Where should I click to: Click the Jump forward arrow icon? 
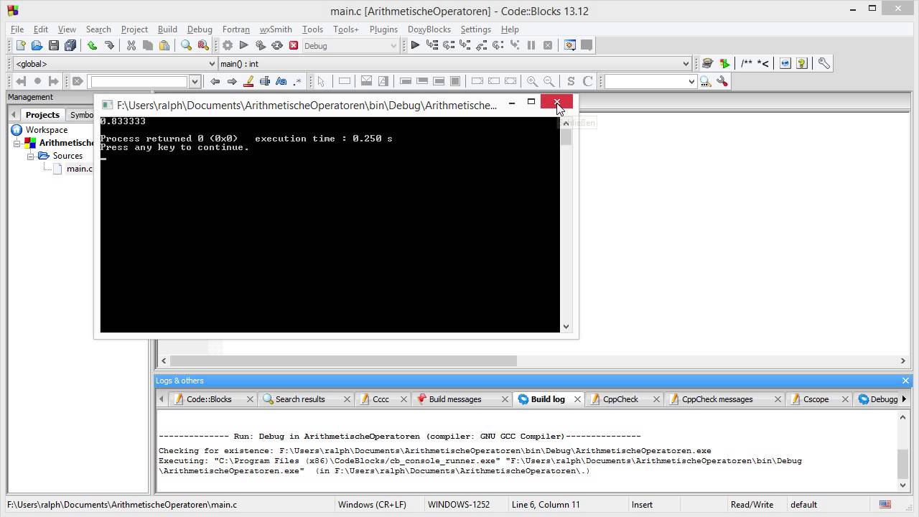pyautogui.click(x=231, y=81)
